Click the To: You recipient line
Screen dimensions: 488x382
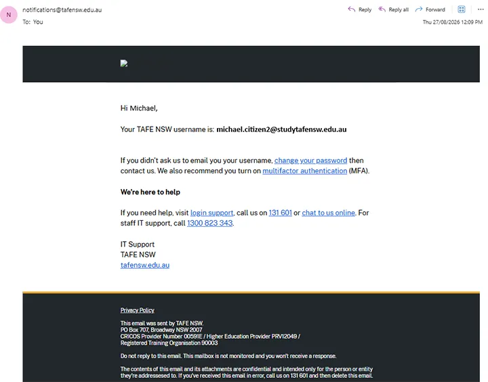point(33,22)
